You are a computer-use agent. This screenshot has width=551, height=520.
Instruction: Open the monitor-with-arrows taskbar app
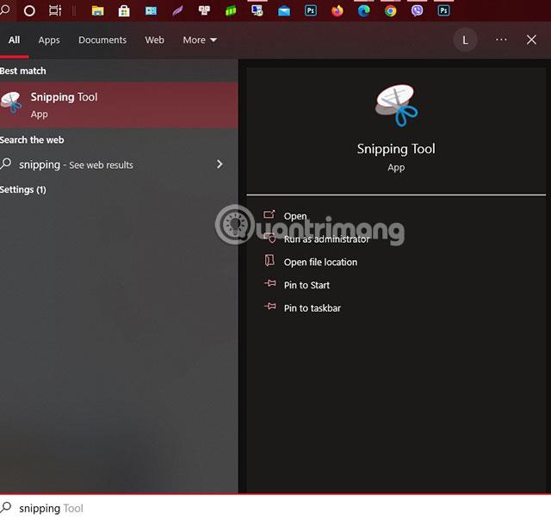(x=257, y=10)
